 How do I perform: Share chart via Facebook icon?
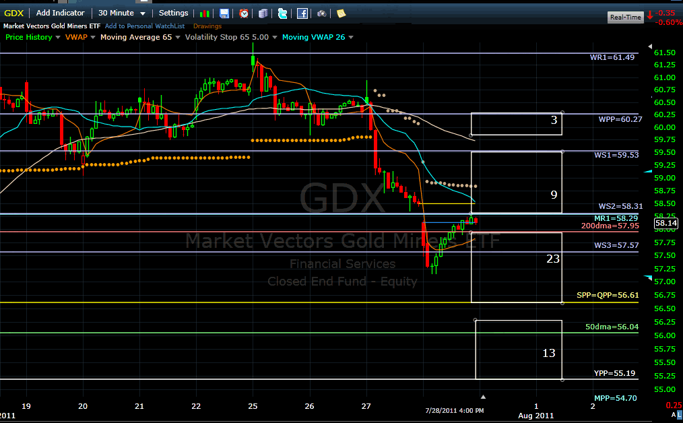302,13
